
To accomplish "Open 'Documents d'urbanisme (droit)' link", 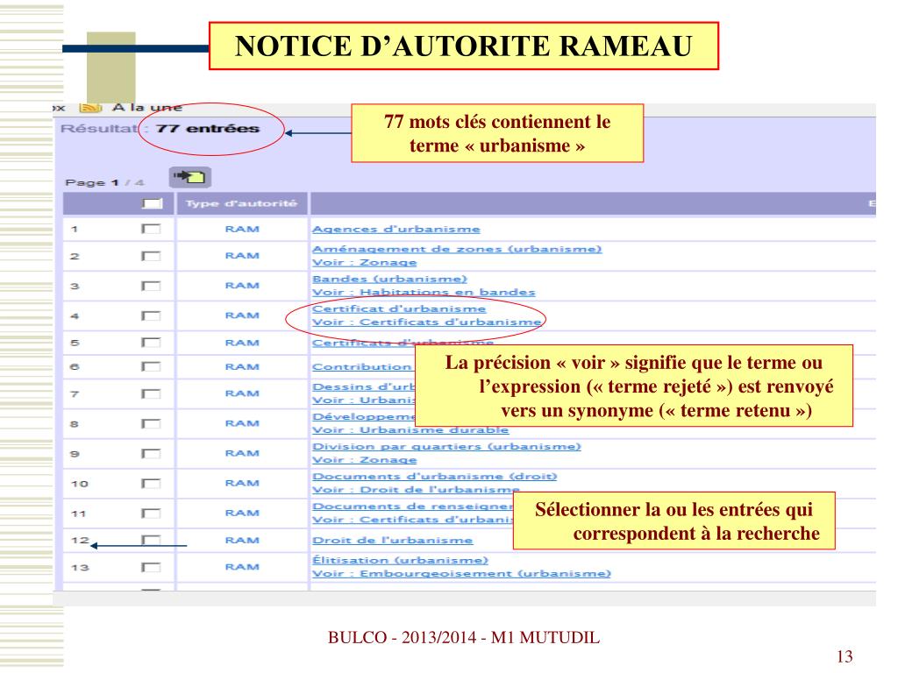I will click(x=435, y=476).
